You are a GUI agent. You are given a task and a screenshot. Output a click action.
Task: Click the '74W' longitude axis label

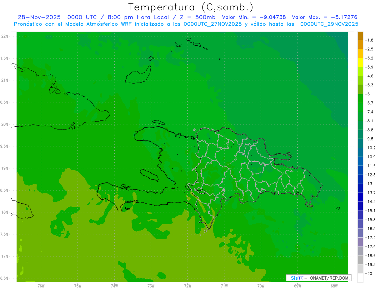click(x=114, y=286)
